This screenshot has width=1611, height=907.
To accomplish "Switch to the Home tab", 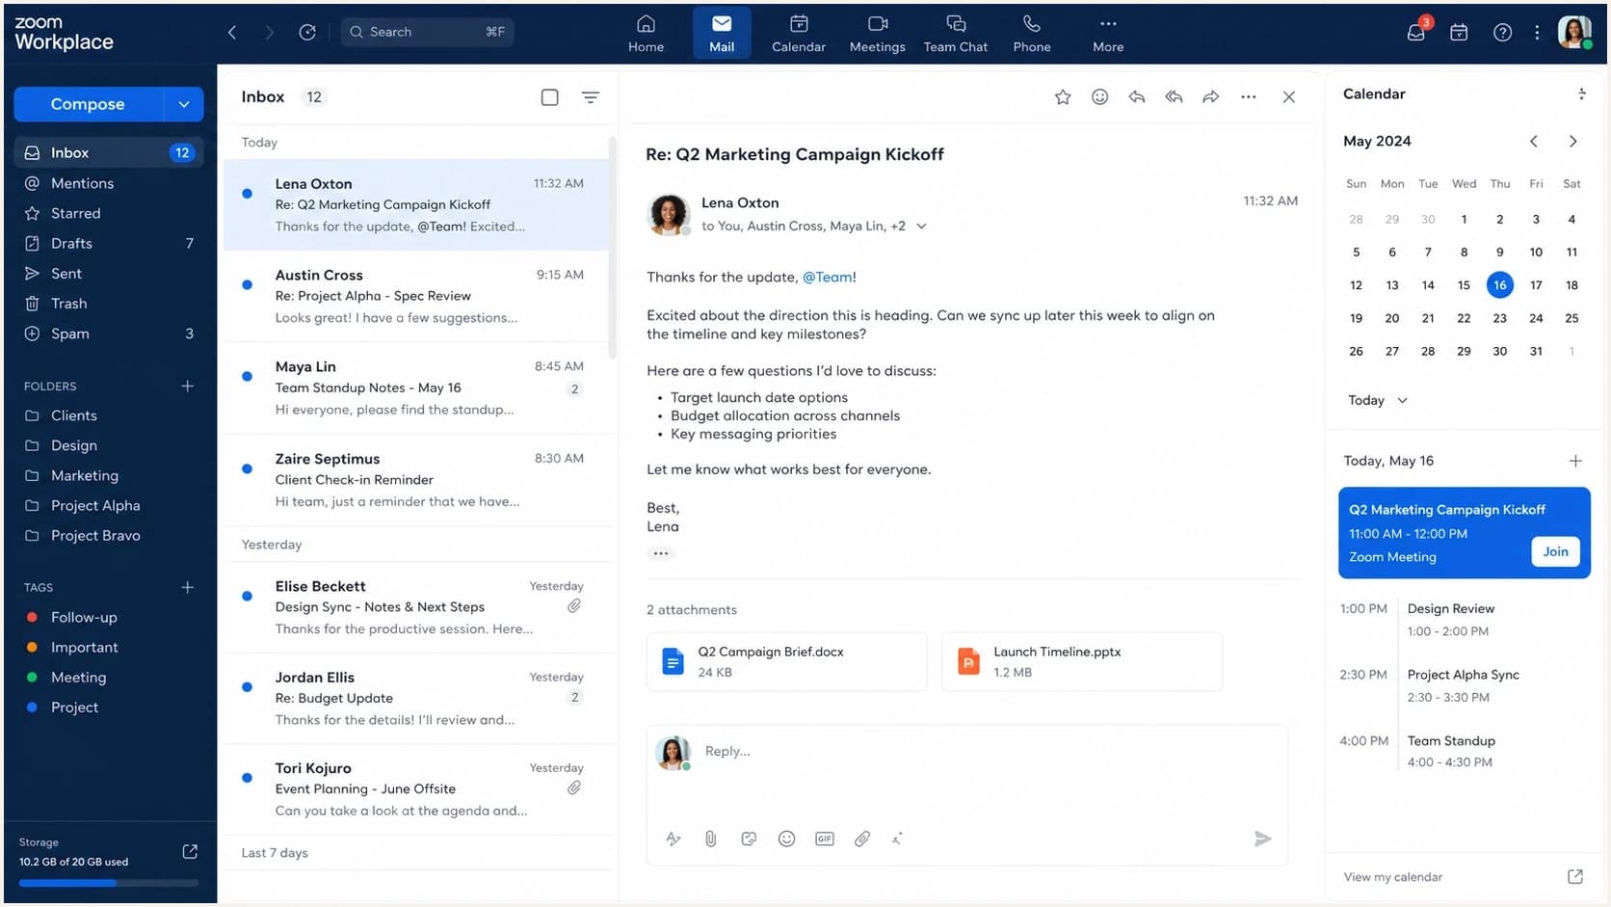I will pyautogui.click(x=646, y=33).
